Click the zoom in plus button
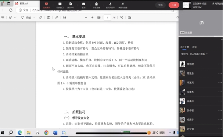The width and height of the screenshot is (223, 137). 92,18
